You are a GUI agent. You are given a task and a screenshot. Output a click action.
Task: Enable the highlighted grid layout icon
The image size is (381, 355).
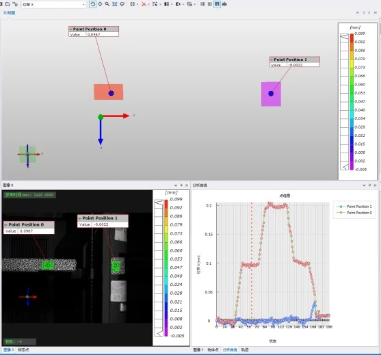coord(217,4)
